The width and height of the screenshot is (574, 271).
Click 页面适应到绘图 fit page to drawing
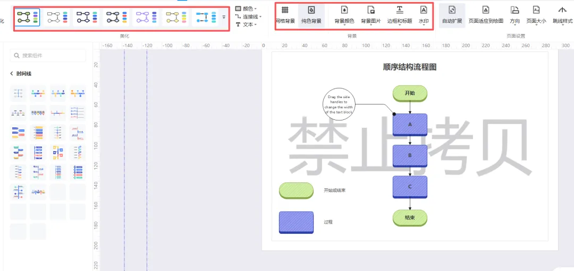[486, 15]
